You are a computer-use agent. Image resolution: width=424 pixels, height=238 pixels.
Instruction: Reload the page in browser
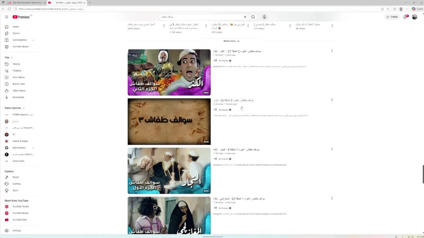coord(9,9)
